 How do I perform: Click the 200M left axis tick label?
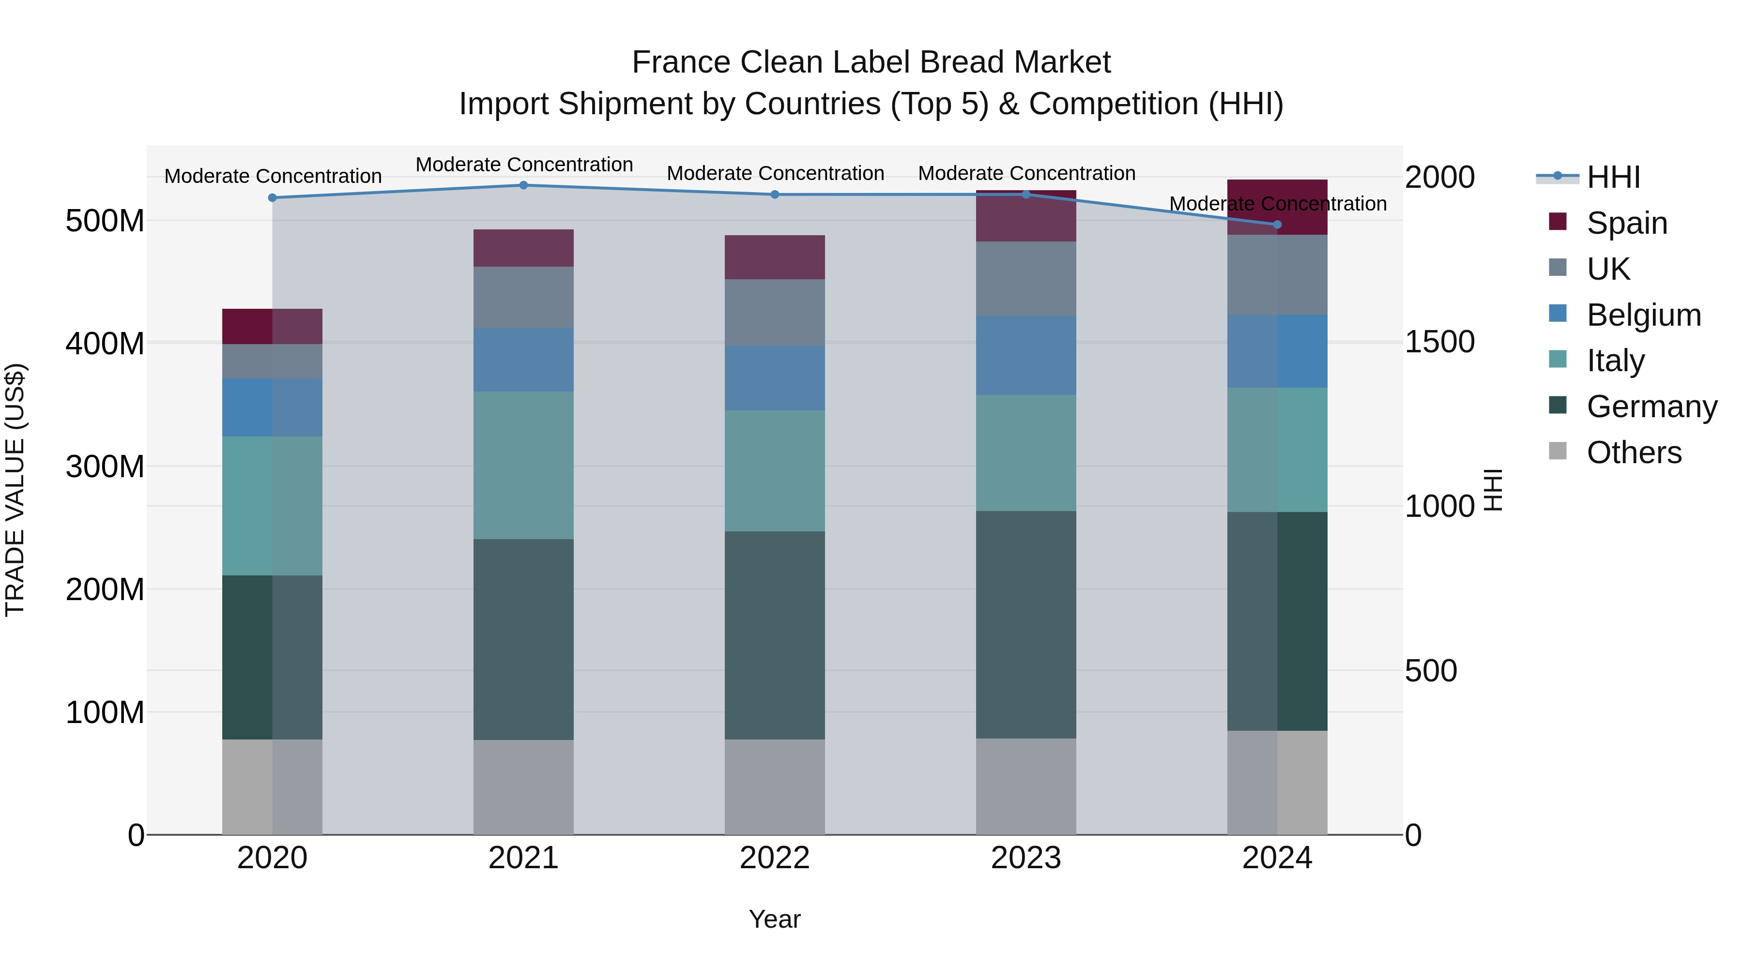105,590
